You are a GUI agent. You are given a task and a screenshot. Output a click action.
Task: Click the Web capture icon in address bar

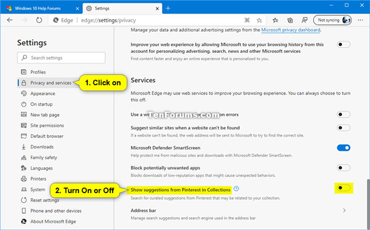pos(247,20)
